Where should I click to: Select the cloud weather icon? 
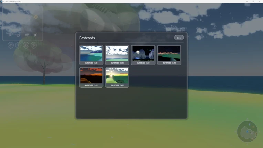click(x=18, y=35)
